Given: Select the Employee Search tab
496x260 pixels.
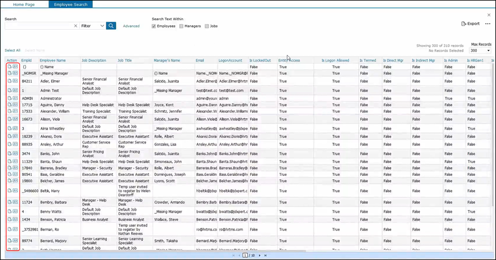Looking at the screenshot, I should click(x=71, y=4).
